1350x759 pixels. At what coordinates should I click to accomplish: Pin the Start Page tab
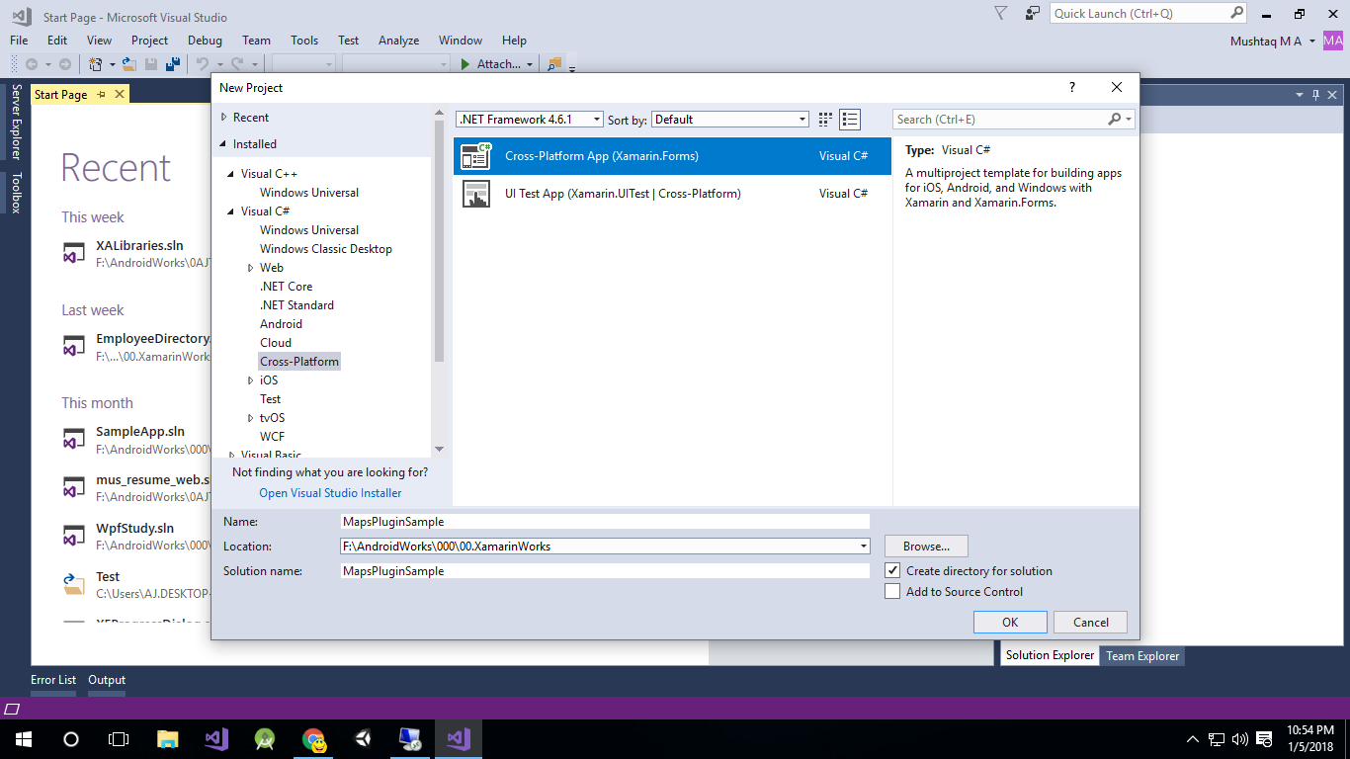[103, 94]
